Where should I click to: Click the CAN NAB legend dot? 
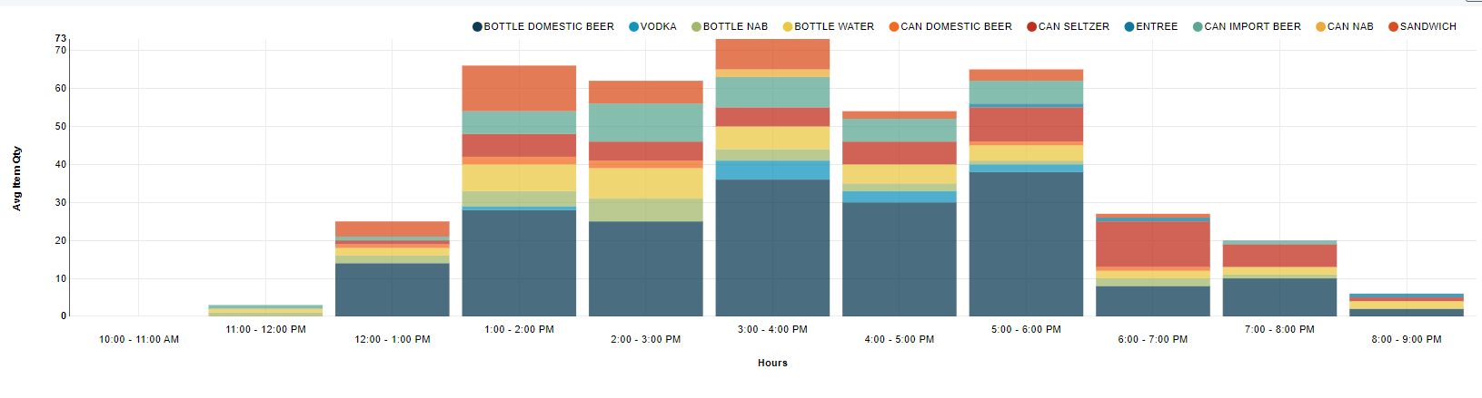(1321, 27)
